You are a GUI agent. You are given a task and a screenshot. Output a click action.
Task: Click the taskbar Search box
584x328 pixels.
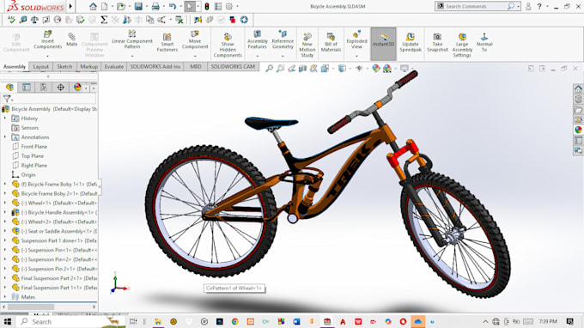70,321
